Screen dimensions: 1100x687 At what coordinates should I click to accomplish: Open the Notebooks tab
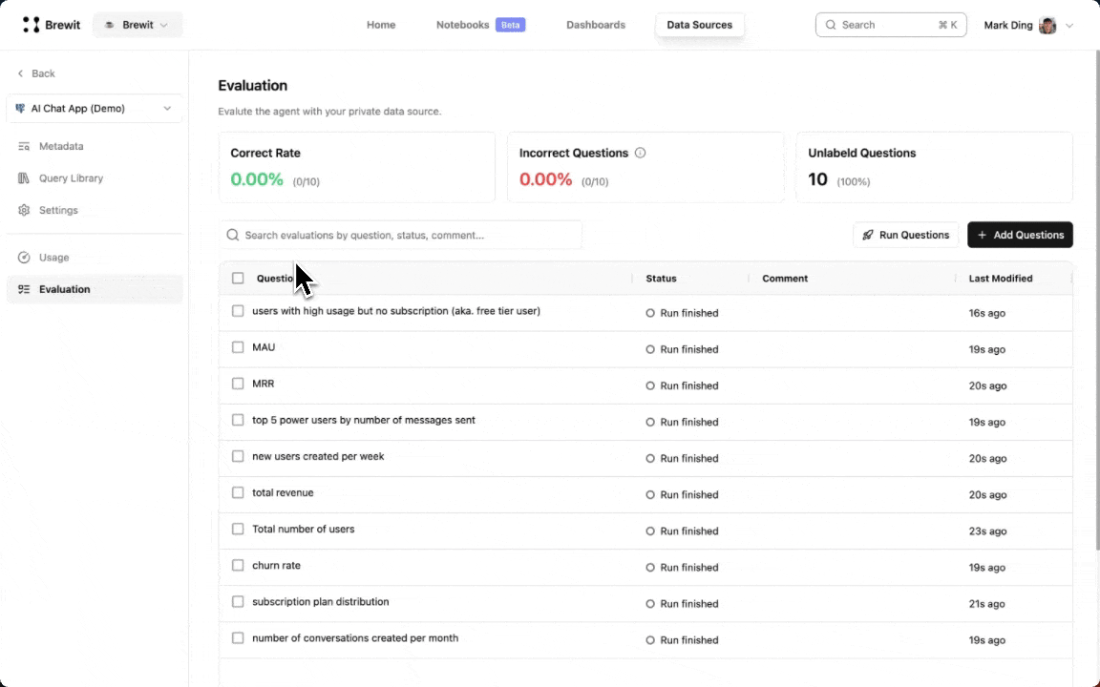(x=463, y=25)
